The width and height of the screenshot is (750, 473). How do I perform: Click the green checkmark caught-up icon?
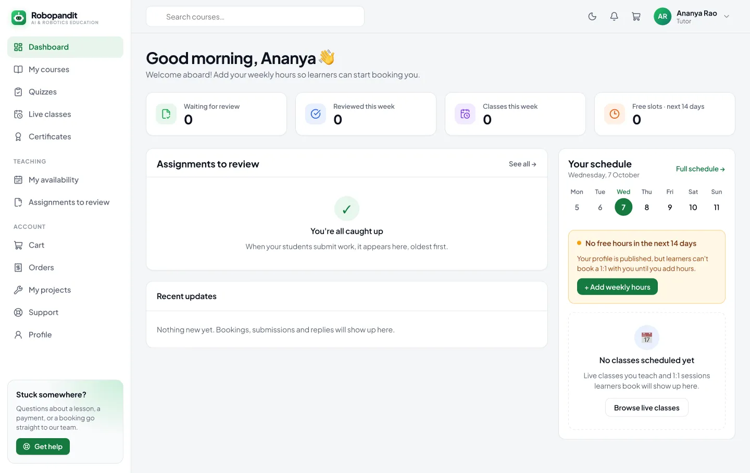click(347, 209)
